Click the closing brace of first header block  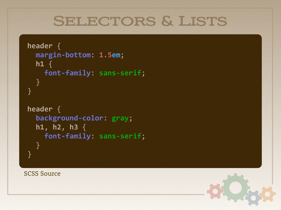[29, 91]
